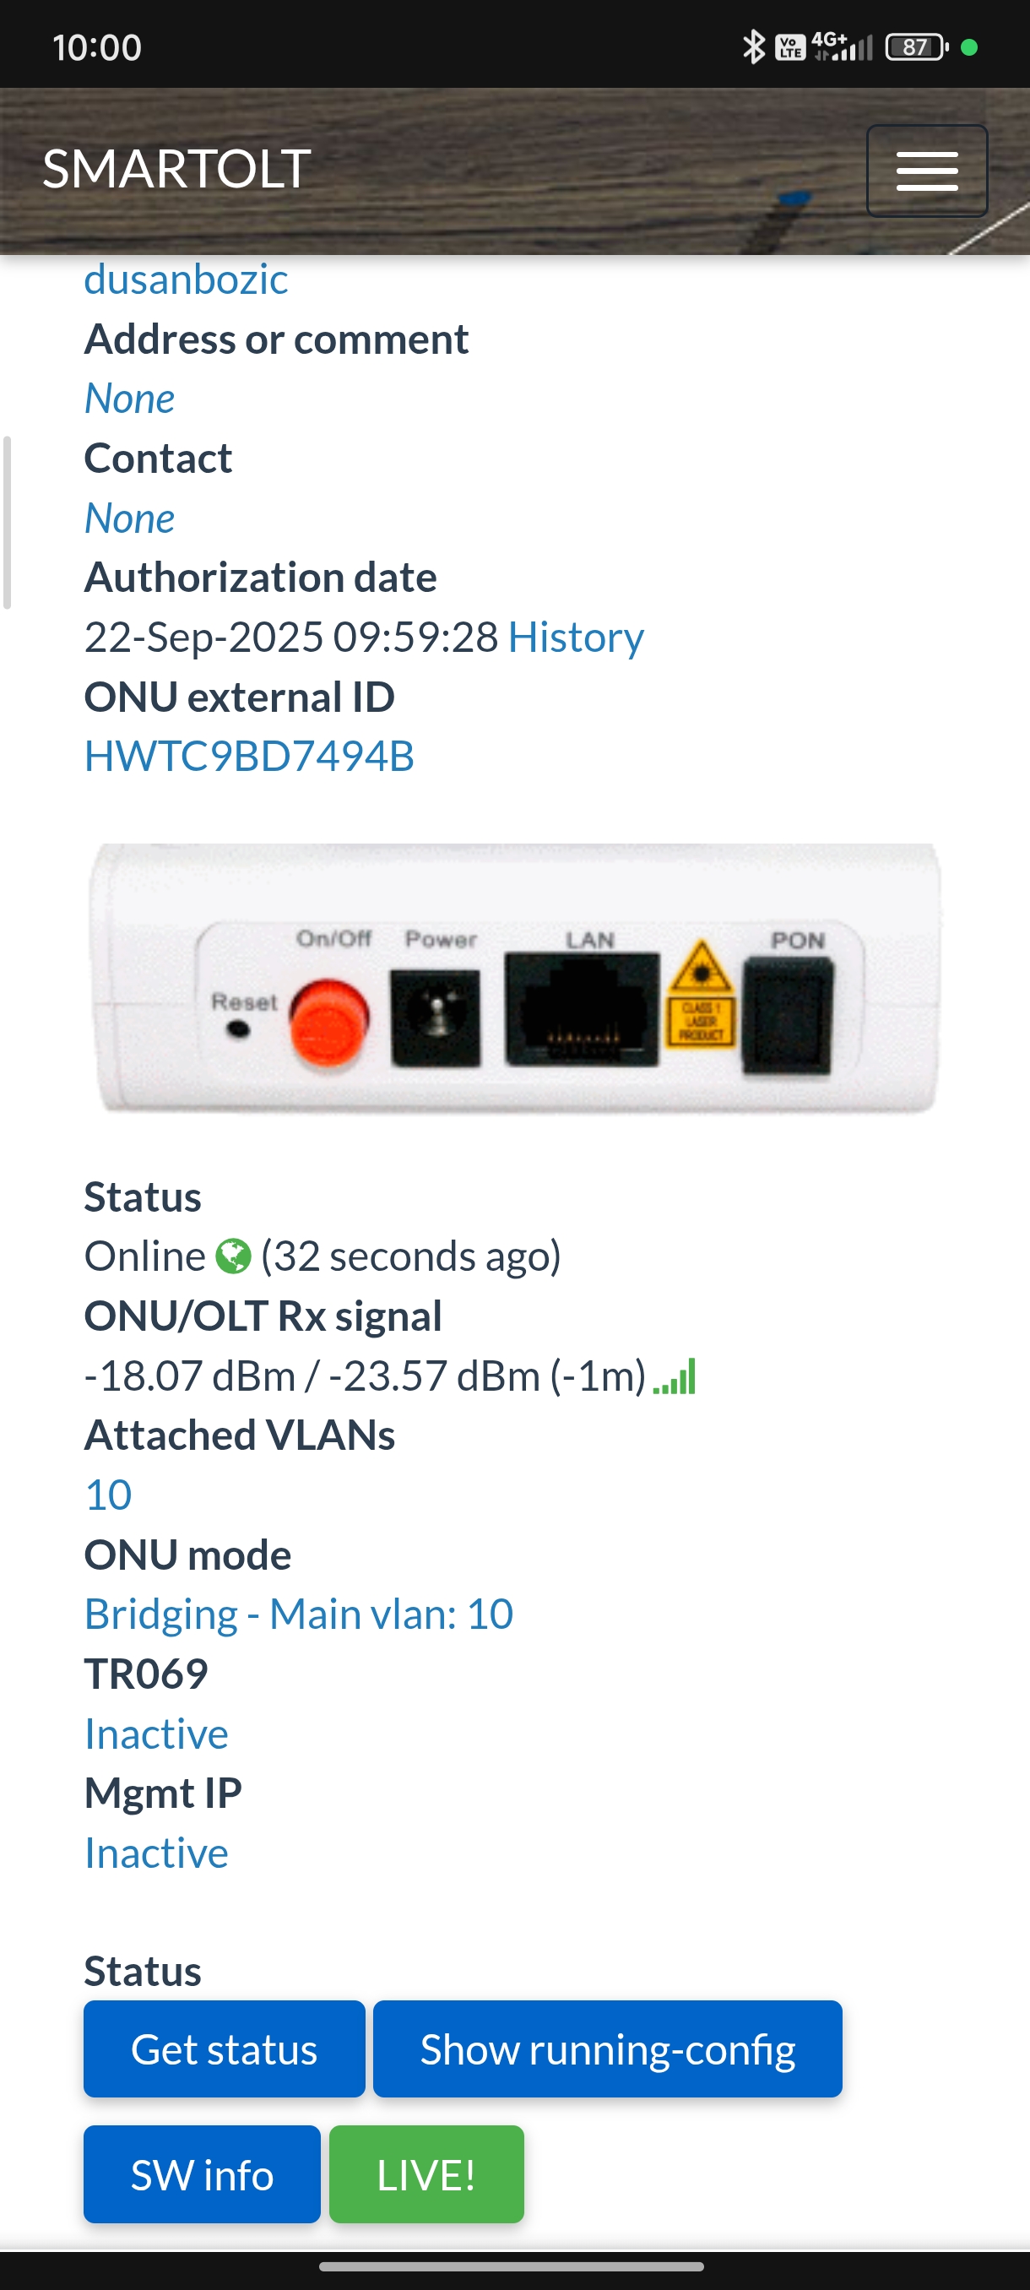This screenshot has width=1030, height=2290.
Task: Open the authorization History link
Action: tap(576, 637)
